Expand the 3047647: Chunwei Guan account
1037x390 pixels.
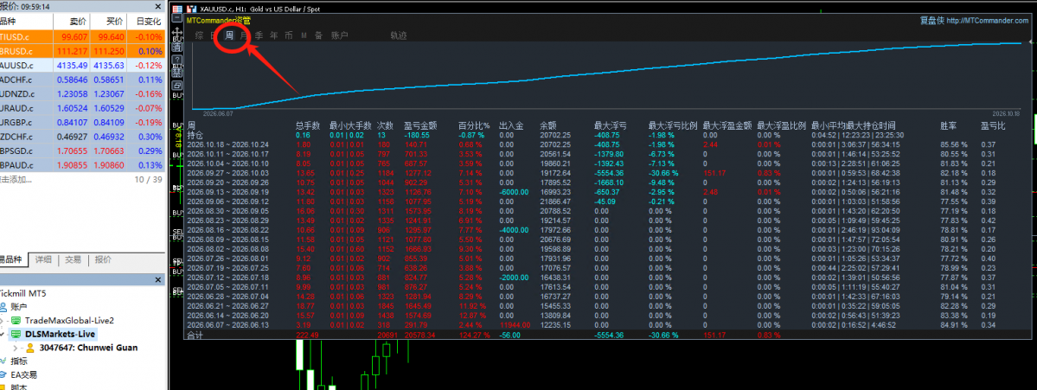[x=16, y=348]
